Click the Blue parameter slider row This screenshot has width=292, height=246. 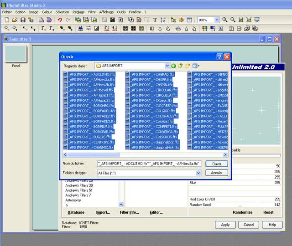(x=235, y=183)
